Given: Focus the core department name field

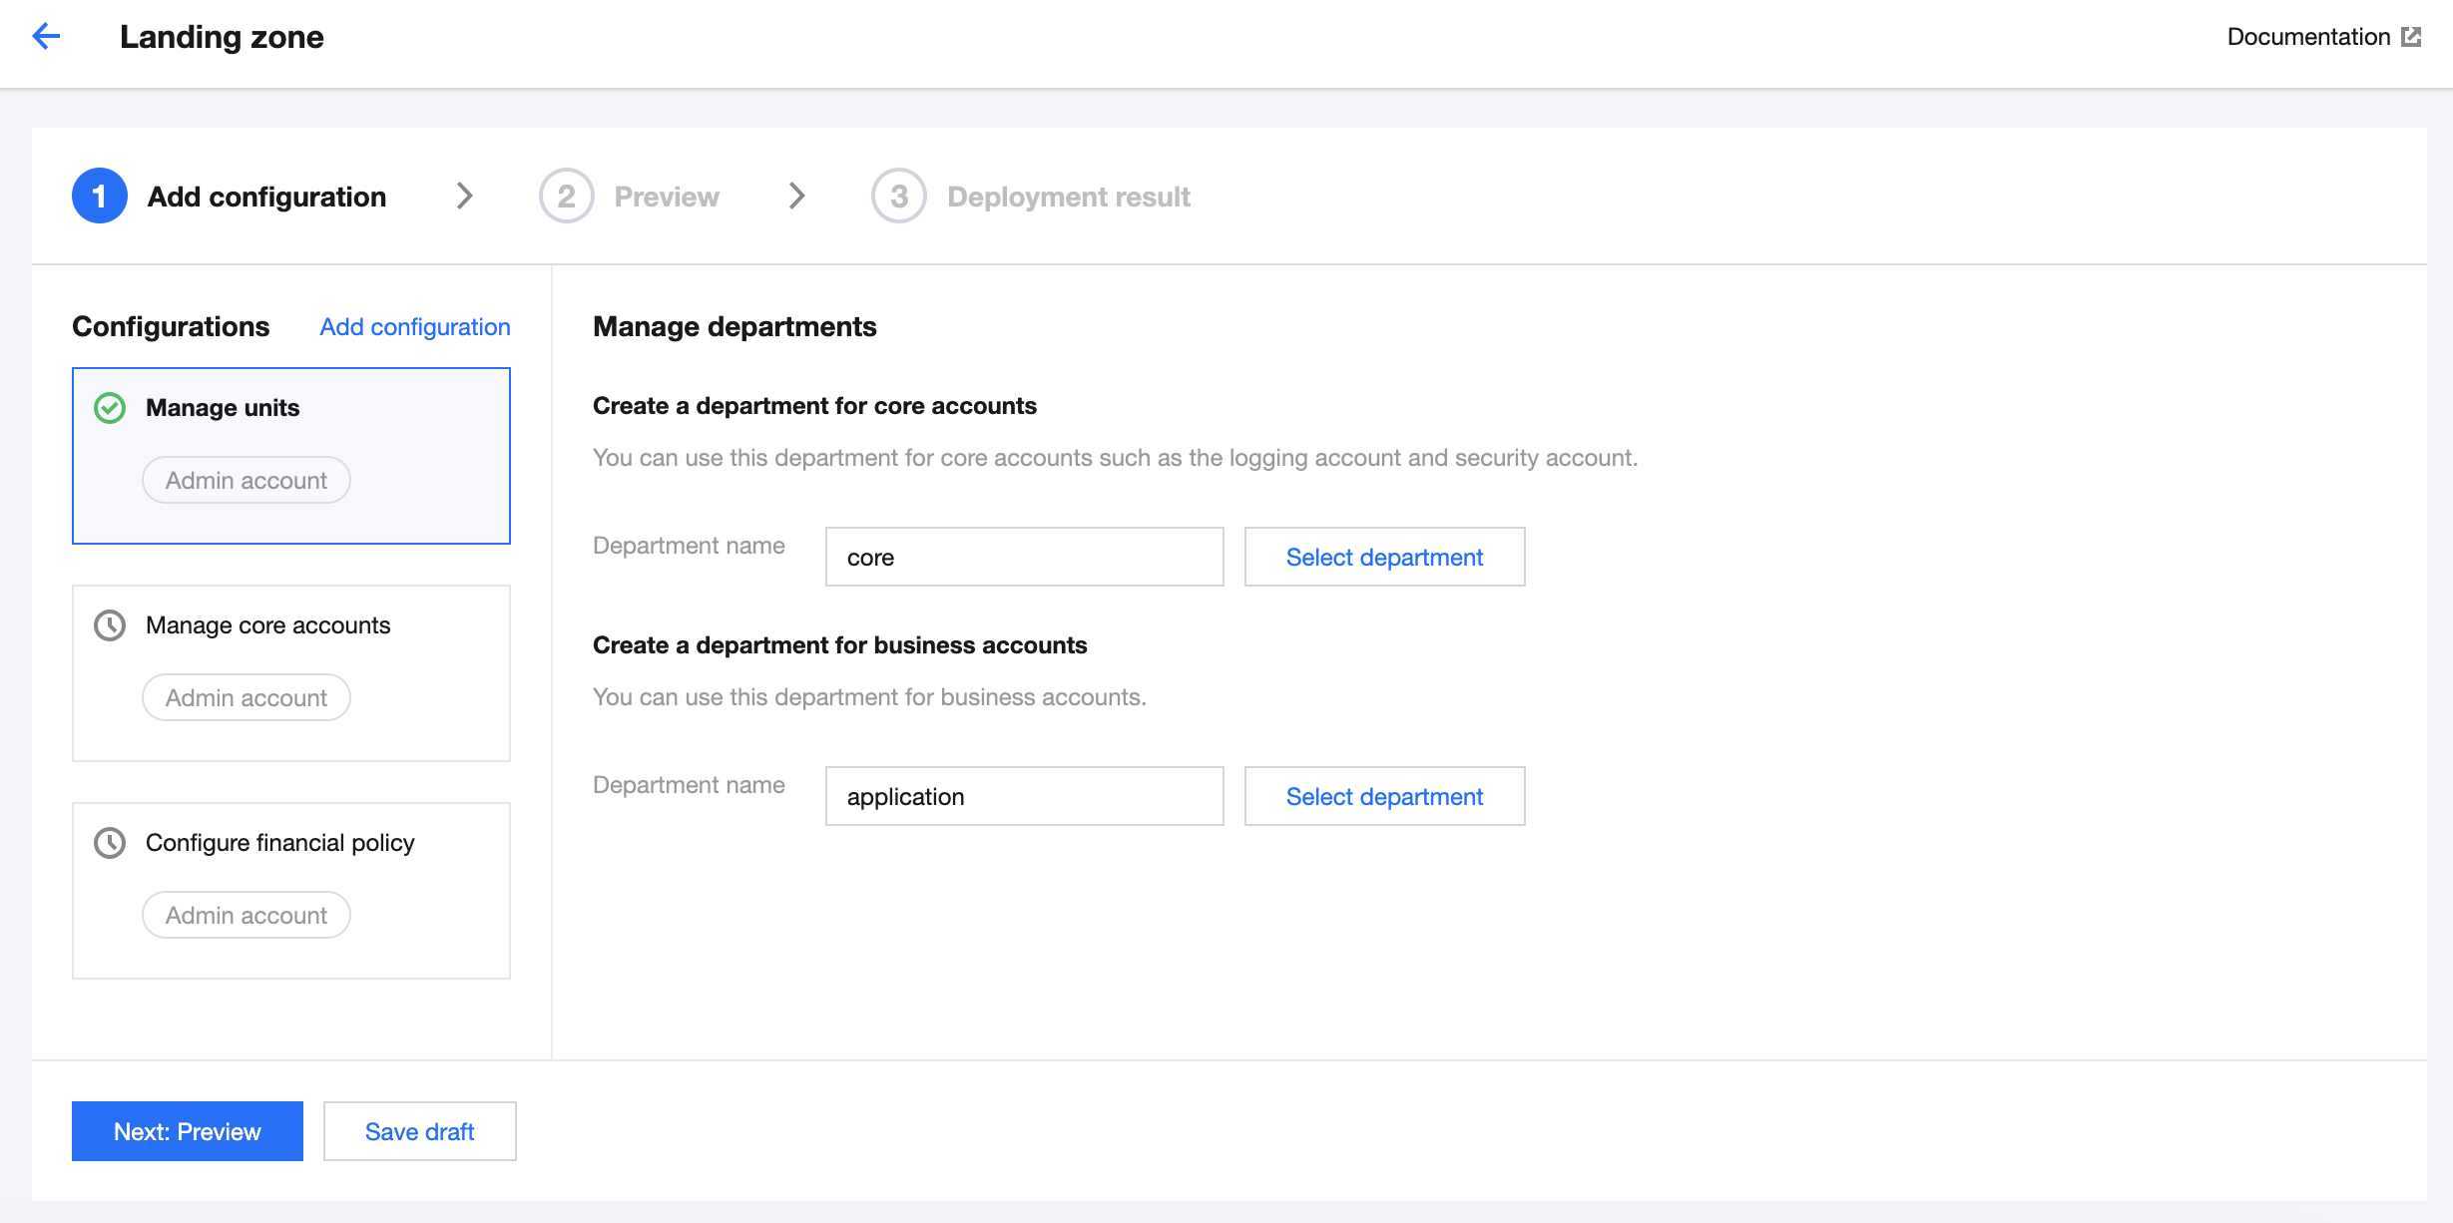Looking at the screenshot, I should pos(1024,557).
